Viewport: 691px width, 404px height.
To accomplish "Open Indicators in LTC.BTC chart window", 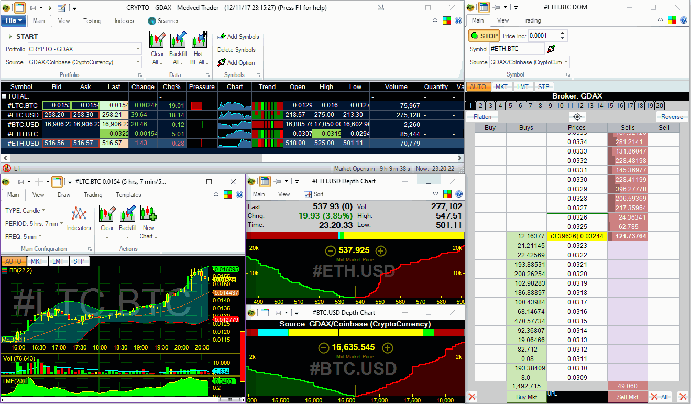I will (x=79, y=218).
